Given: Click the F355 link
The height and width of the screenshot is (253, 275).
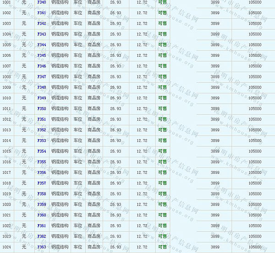Looking at the screenshot, I should (x=41, y=162).
